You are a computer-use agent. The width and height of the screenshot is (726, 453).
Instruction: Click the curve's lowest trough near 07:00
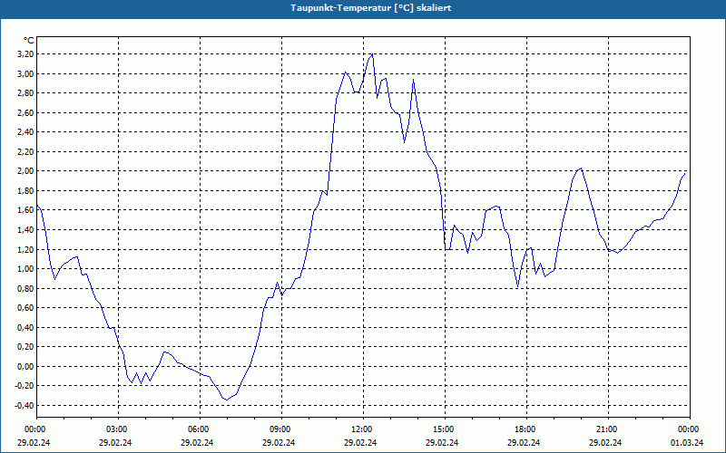point(226,400)
